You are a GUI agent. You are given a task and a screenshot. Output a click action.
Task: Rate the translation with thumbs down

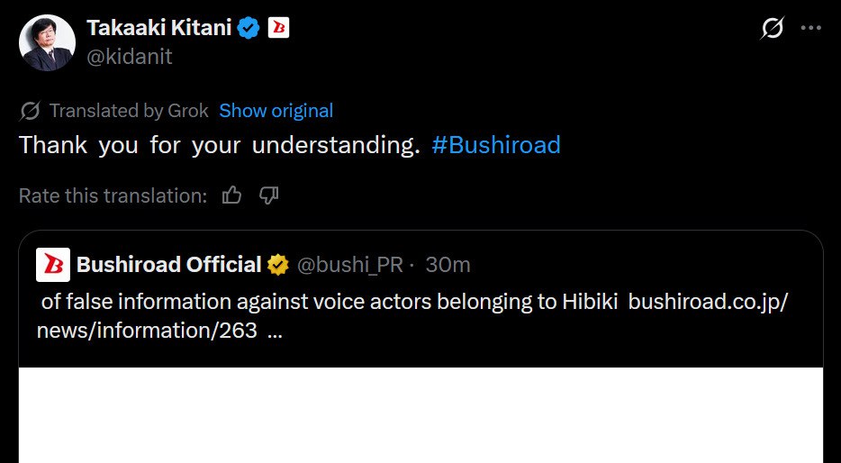pos(268,195)
